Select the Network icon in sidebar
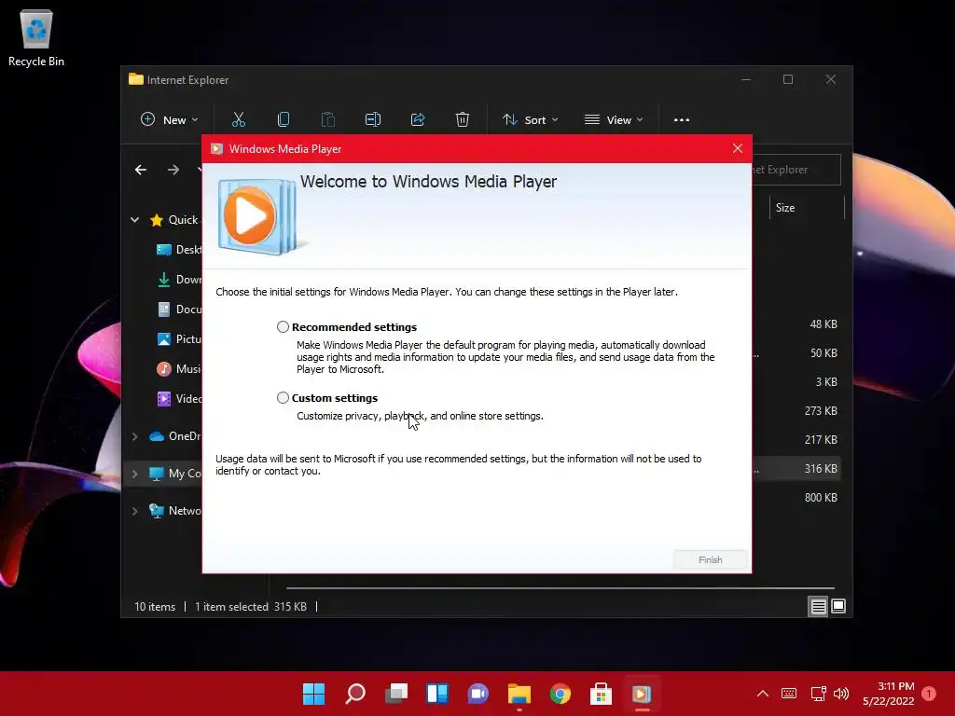This screenshot has height=716, width=955. click(x=157, y=511)
